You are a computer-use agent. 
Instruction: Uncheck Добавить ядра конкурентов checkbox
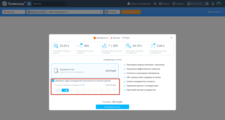click(x=53, y=81)
